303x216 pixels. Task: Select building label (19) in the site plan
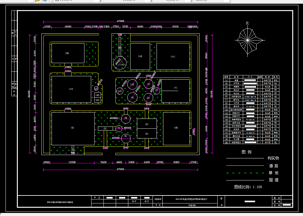[67, 53]
